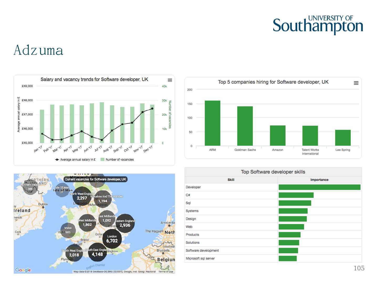
Task: Click the Microsoft sql server importance bar
Action: pos(288,258)
